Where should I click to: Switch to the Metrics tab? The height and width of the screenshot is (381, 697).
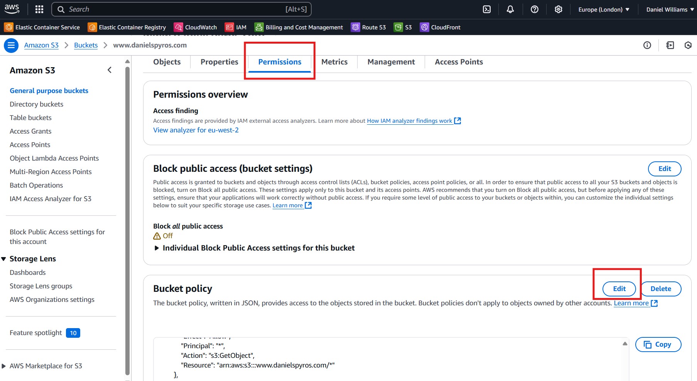tap(334, 62)
